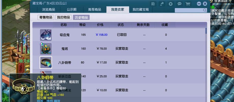Click the 已取回 status text

click(122, 35)
